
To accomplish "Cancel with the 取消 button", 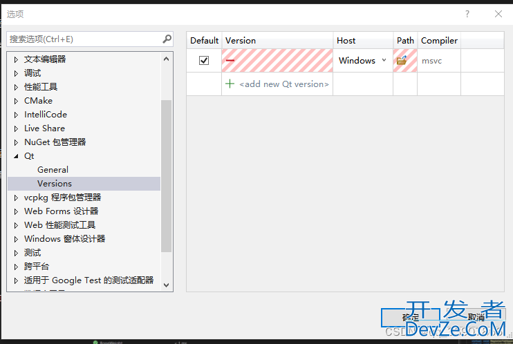I will click(x=476, y=317).
